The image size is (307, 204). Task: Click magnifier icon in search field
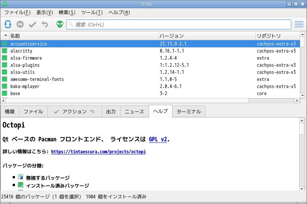coord(71,24)
